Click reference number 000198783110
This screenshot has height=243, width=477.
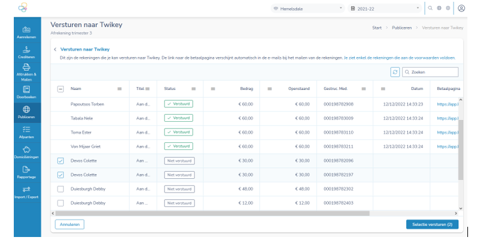click(338, 133)
